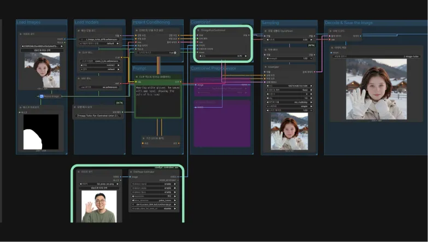Screen dimensions: 428x242
Task: Click left arrow on the KSampler seed field
Action: tap(268, 86)
